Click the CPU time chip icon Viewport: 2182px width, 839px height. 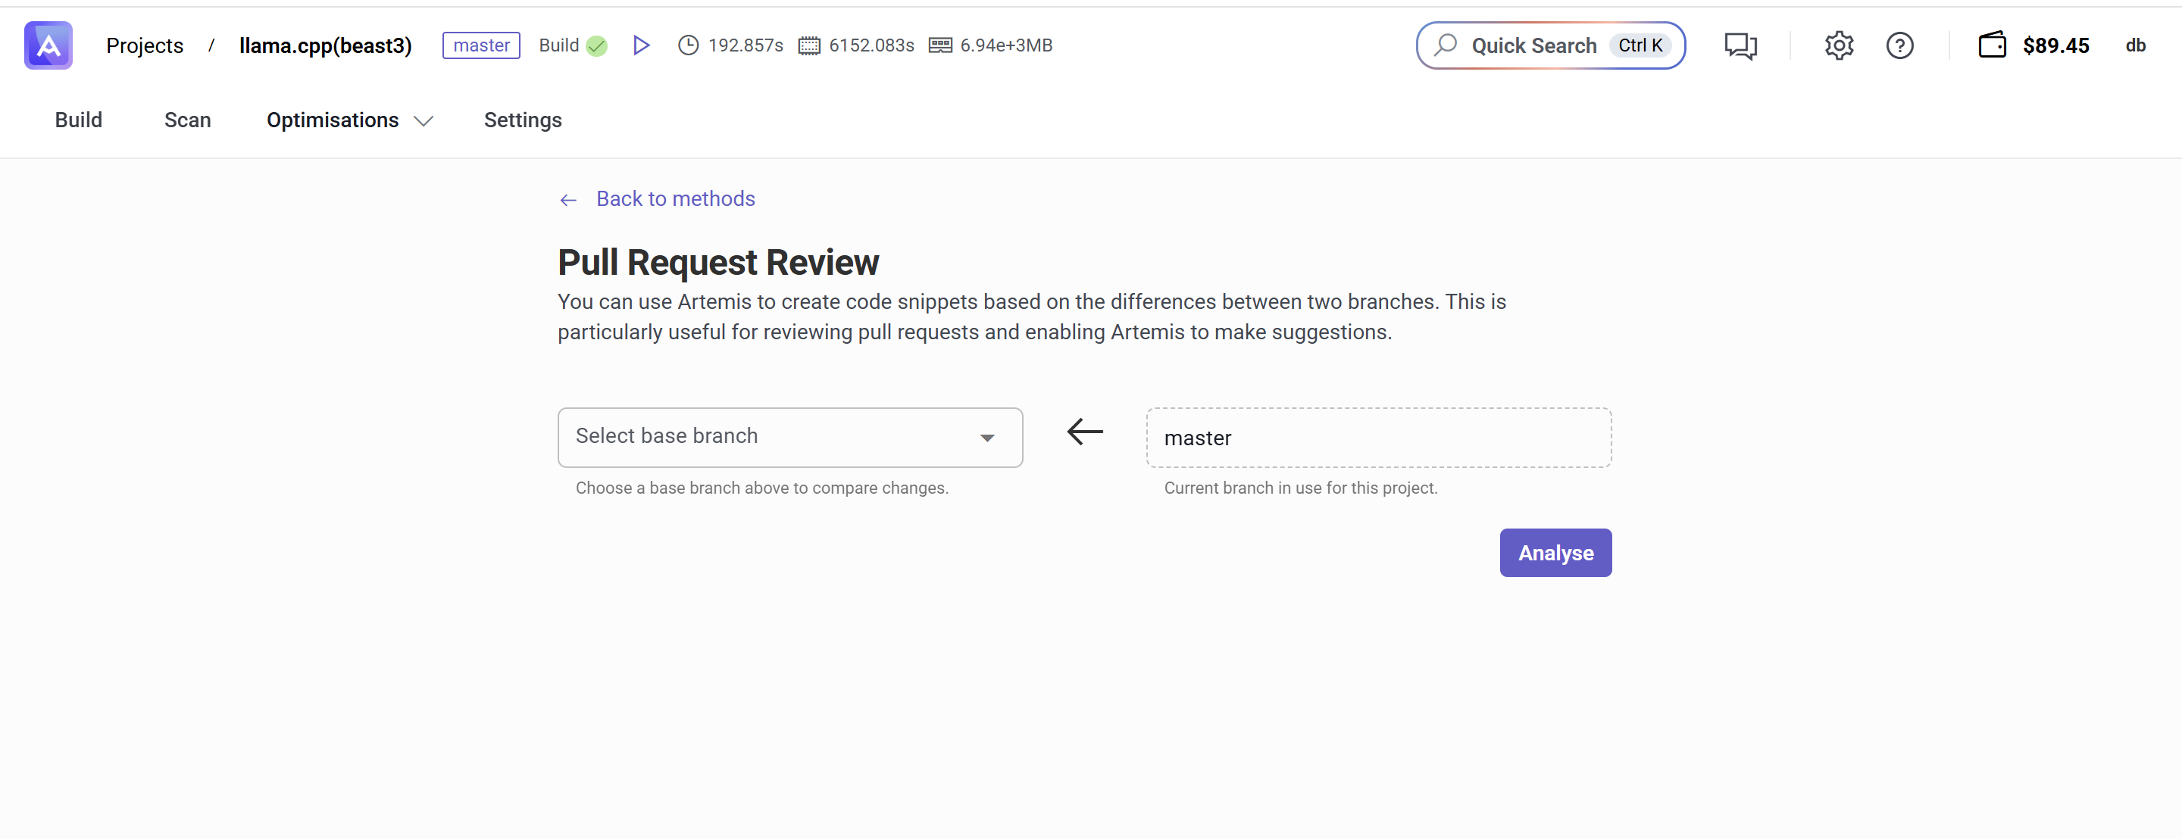coord(809,45)
